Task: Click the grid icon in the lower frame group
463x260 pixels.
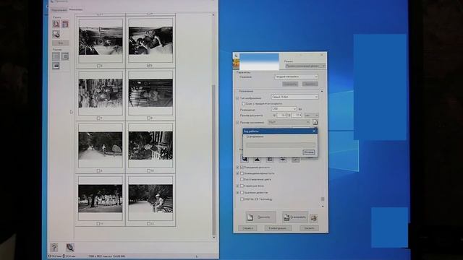Action: (56, 56)
